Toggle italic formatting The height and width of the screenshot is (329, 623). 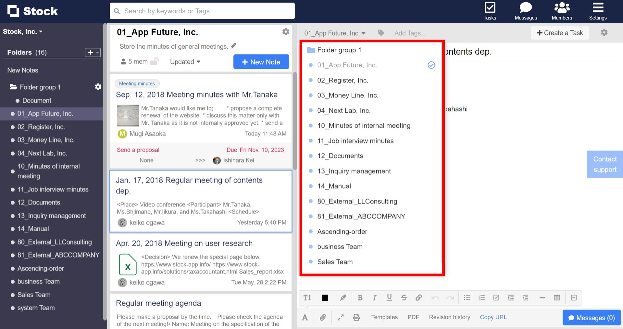(x=374, y=297)
